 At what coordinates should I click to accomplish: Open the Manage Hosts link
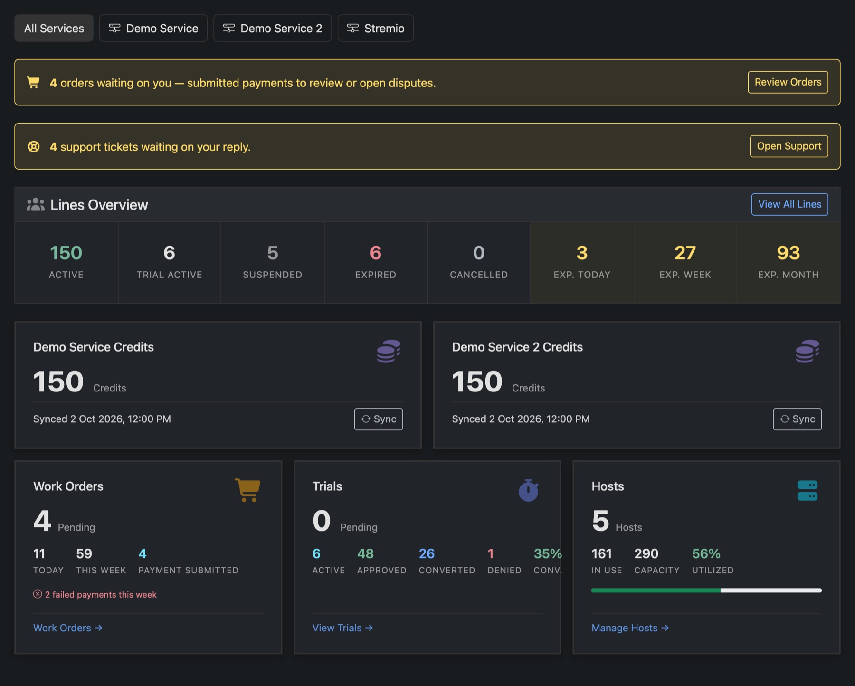[x=630, y=628]
